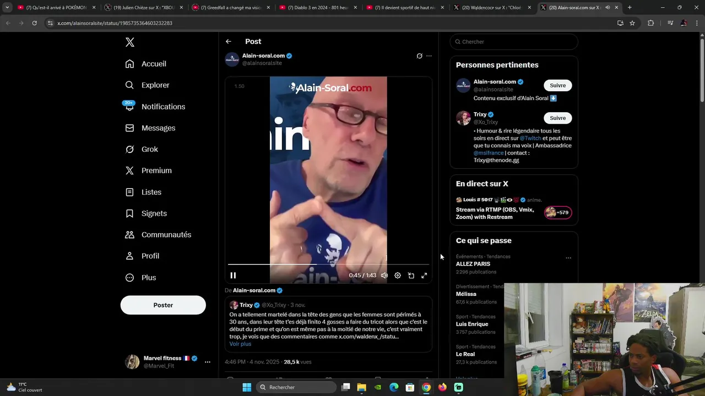Open video settings gear
The height and width of the screenshot is (396, 705).
[398, 276]
